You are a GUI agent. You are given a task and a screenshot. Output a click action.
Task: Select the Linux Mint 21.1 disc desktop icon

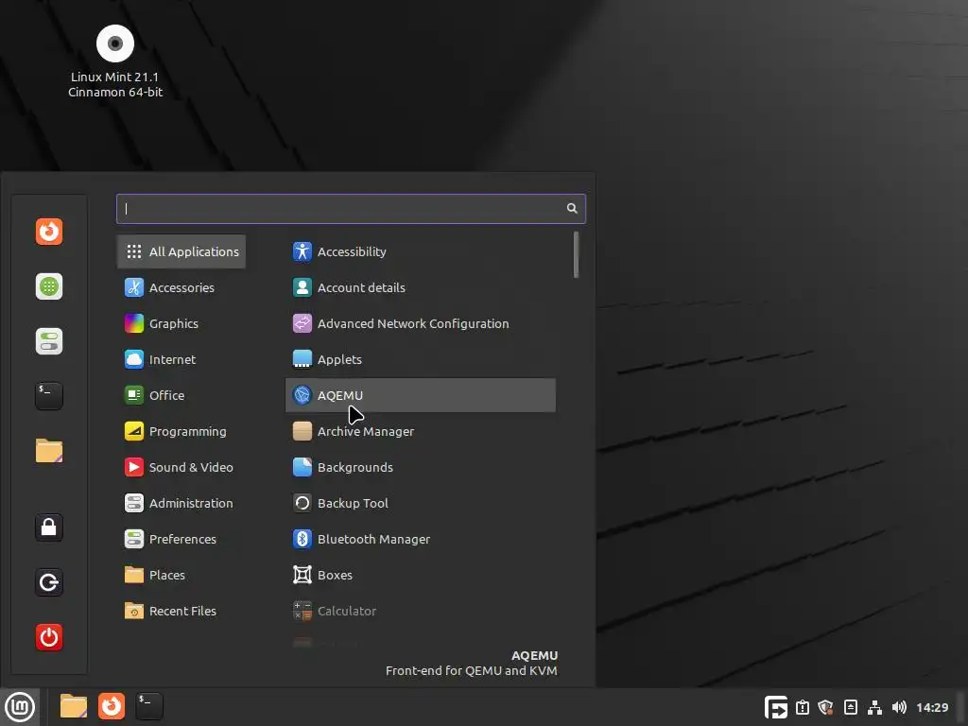click(x=114, y=61)
